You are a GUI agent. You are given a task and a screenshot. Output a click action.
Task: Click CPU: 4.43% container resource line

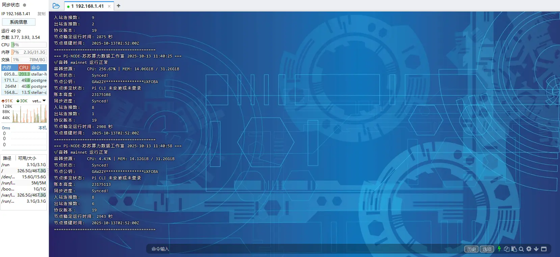tap(114, 159)
